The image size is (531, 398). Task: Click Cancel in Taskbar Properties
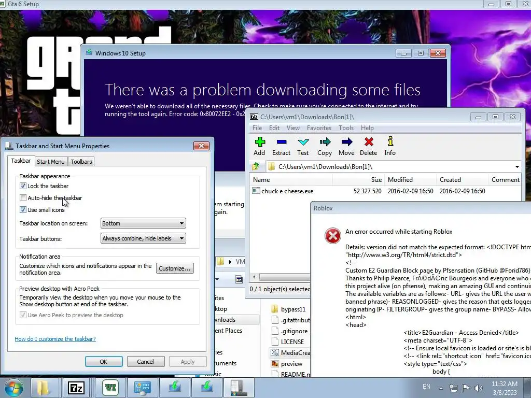(x=146, y=361)
